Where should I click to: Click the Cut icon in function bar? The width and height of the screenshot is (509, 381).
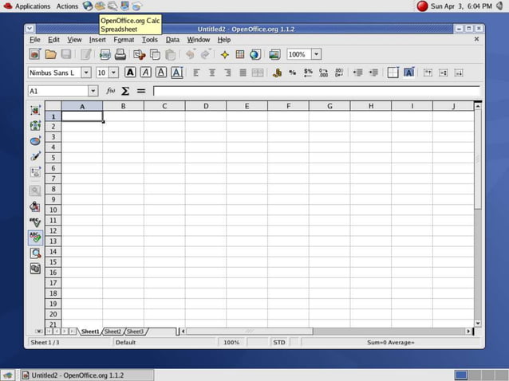point(140,54)
